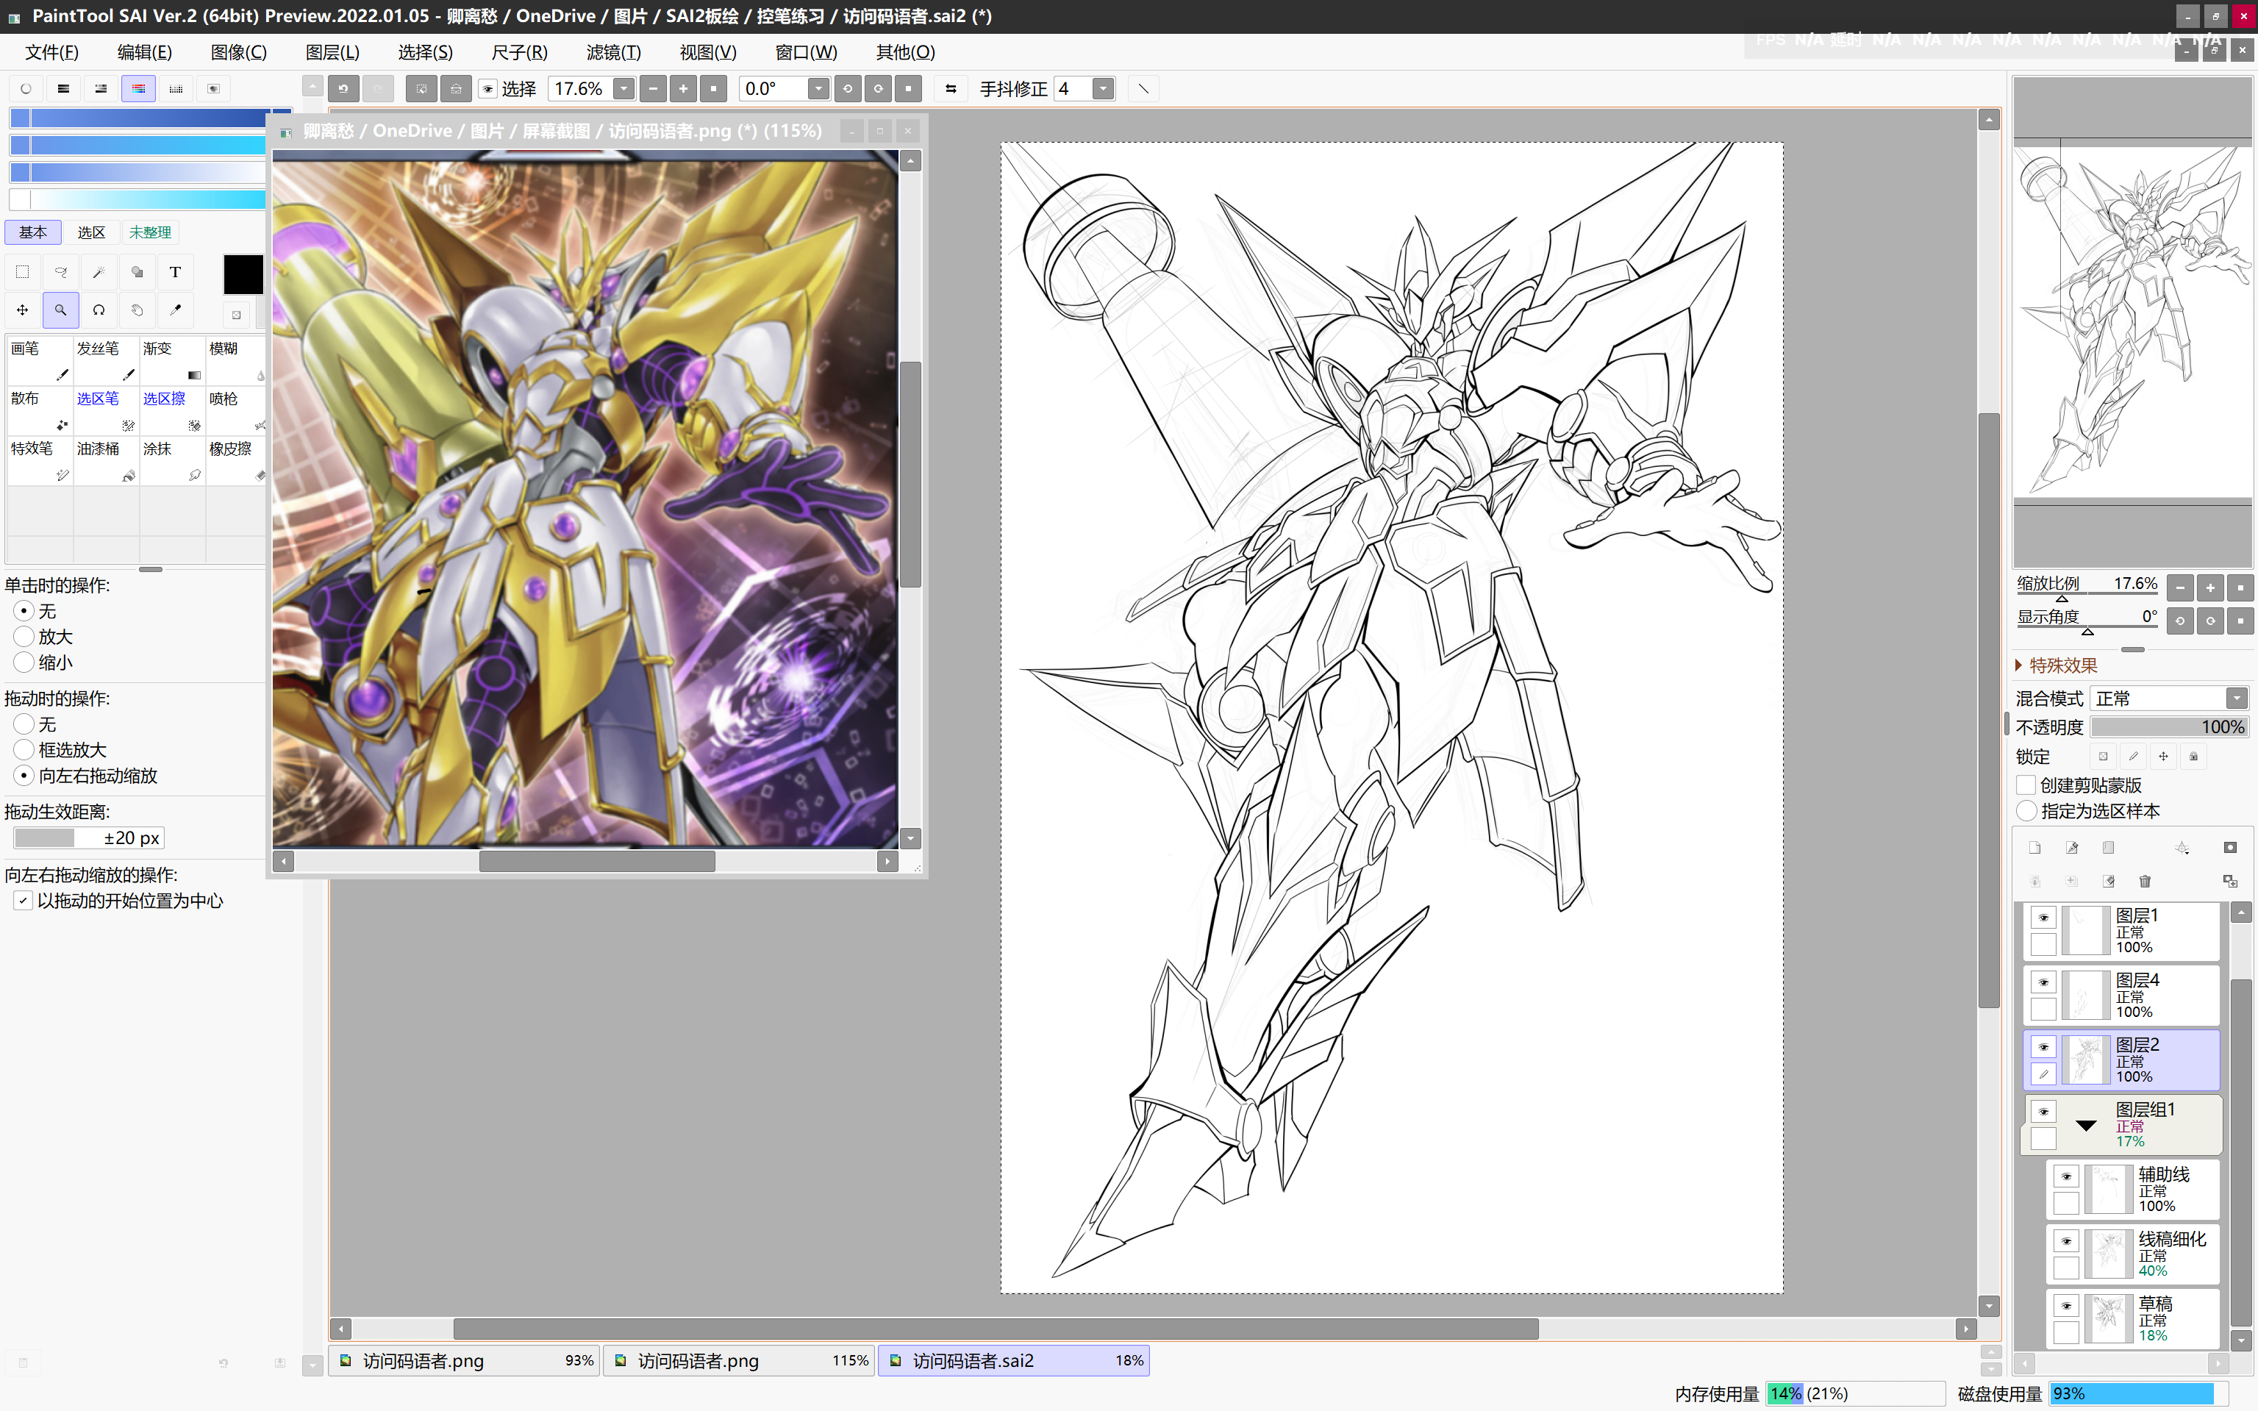Select the rotate view tool
Viewport: 2258px width, 1411px height.
(x=99, y=310)
